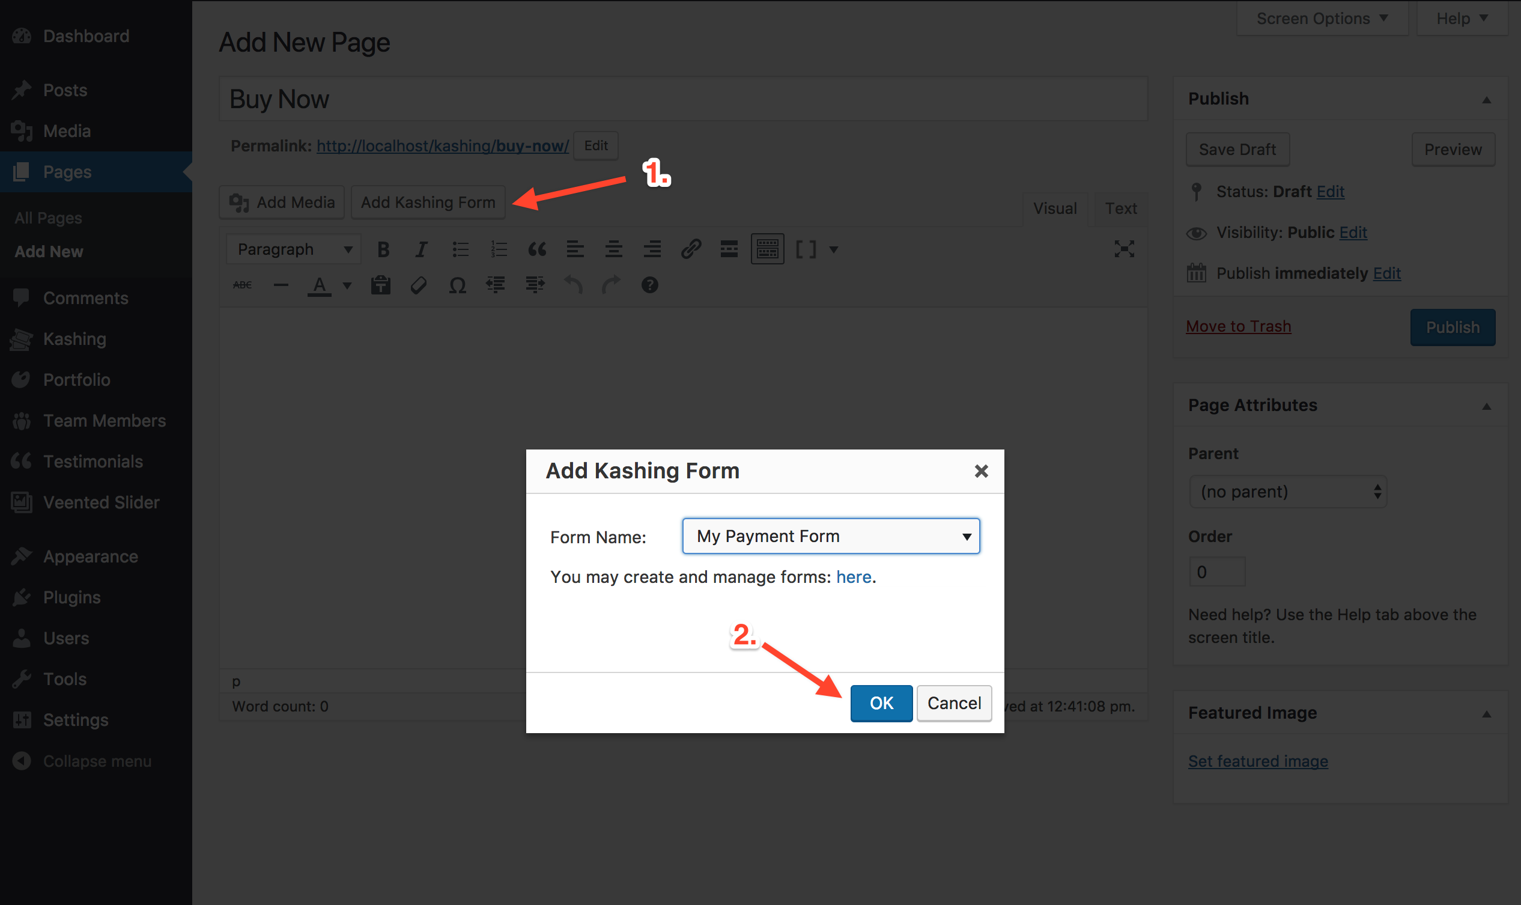The height and width of the screenshot is (905, 1521).
Task: Apply blockquote formatting
Action: (x=537, y=249)
